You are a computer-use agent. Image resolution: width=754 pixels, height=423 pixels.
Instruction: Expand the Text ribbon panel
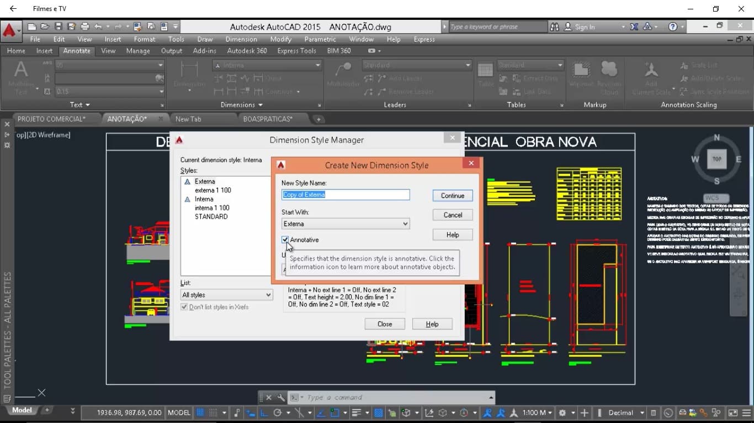click(x=80, y=105)
